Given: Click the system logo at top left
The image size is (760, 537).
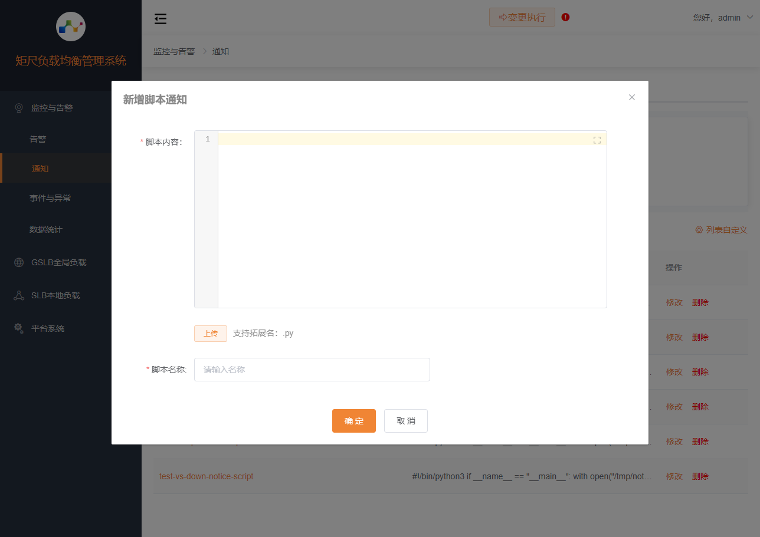Looking at the screenshot, I should coord(70,27).
